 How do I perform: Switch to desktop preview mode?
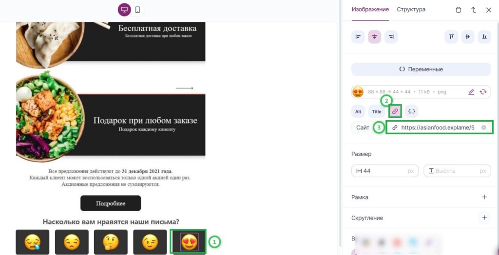tap(124, 10)
